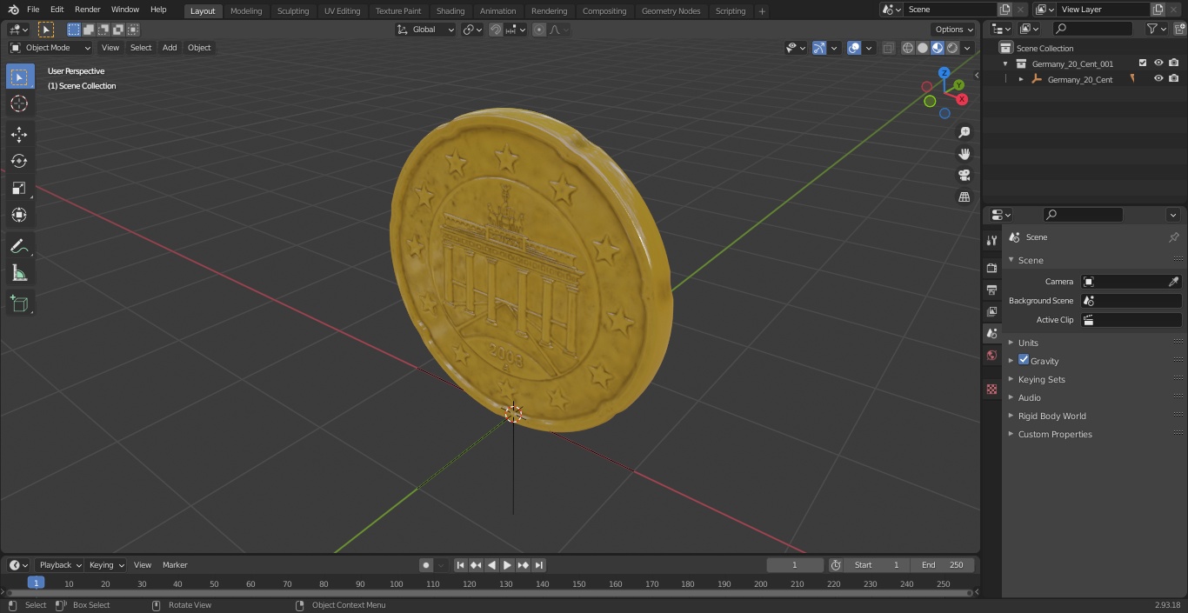This screenshot has width=1188, height=613.
Task: Switch to the UV Editing workspace tab
Action: (x=342, y=11)
